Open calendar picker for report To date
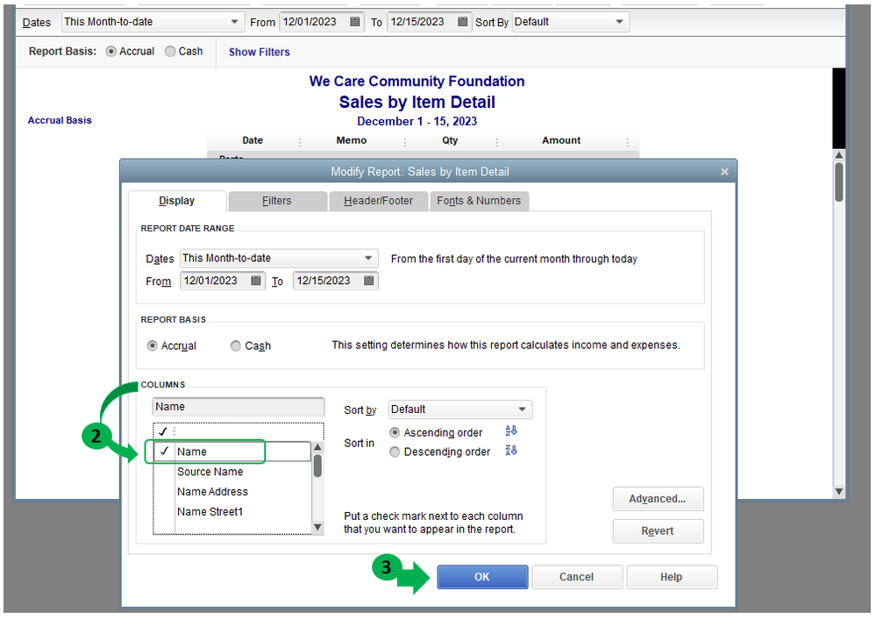Screen dimensions: 876x619 pyautogui.click(x=463, y=22)
